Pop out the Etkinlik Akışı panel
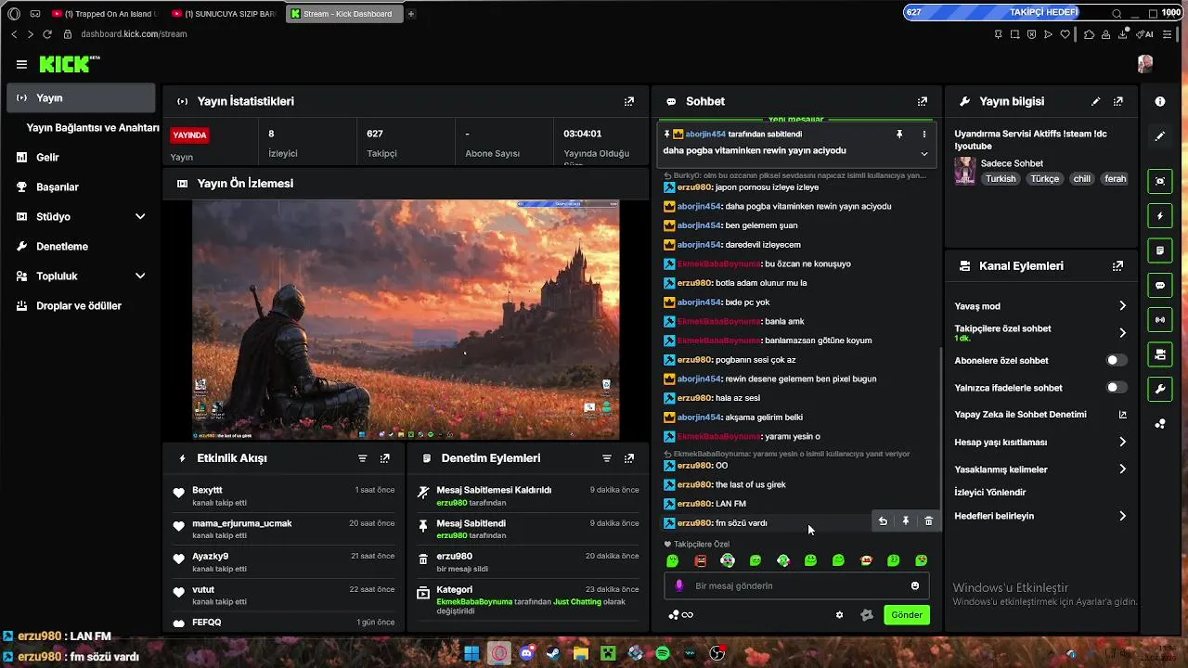The image size is (1188, 668). pyautogui.click(x=385, y=458)
